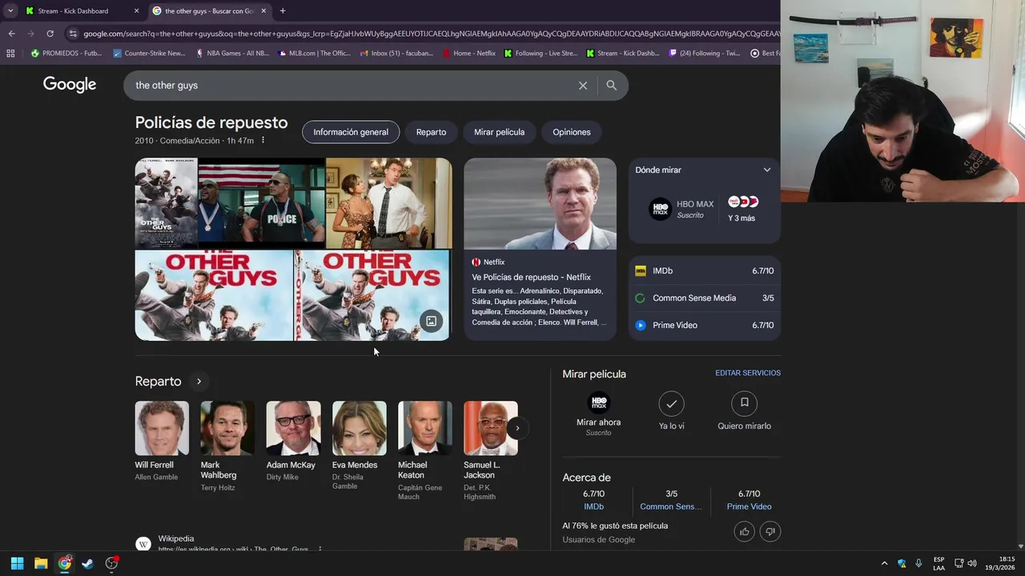The height and width of the screenshot is (576, 1025).
Task: Click the magnifying glass search icon
Action: pos(612,86)
